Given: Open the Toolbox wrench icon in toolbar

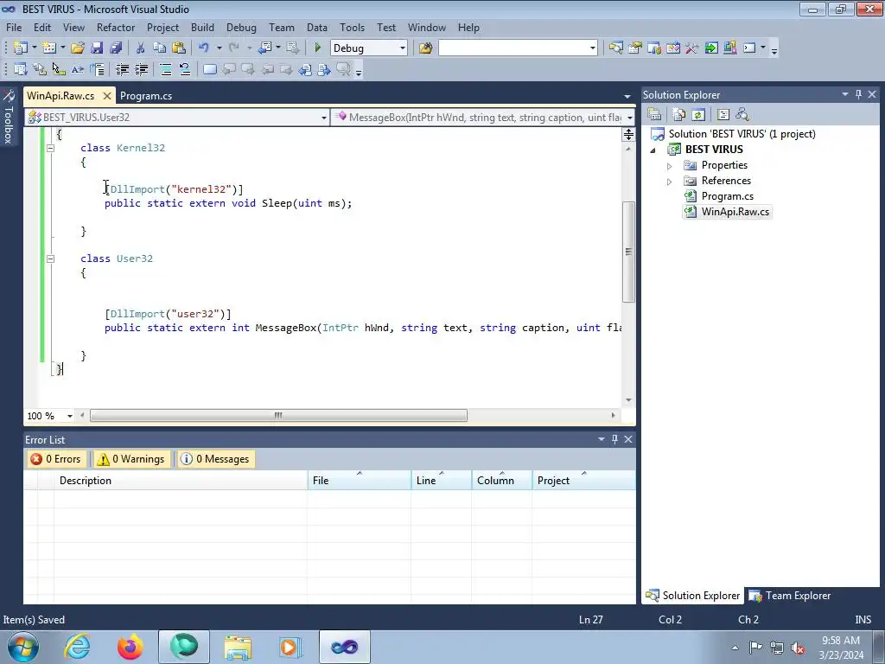Looking at the screenshot, I should (692, 48).
